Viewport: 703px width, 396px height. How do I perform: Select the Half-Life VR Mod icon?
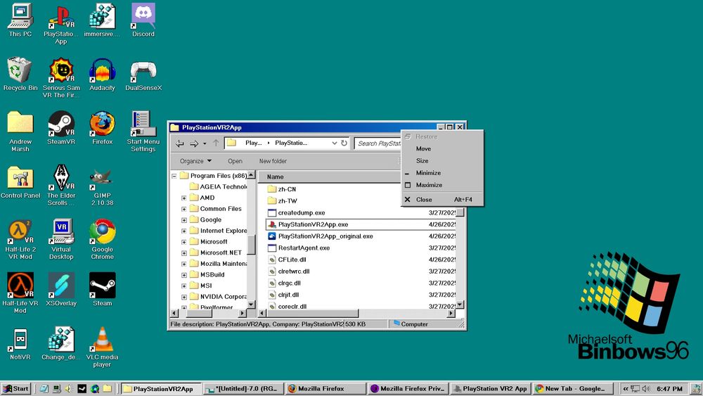click(20, 293)
